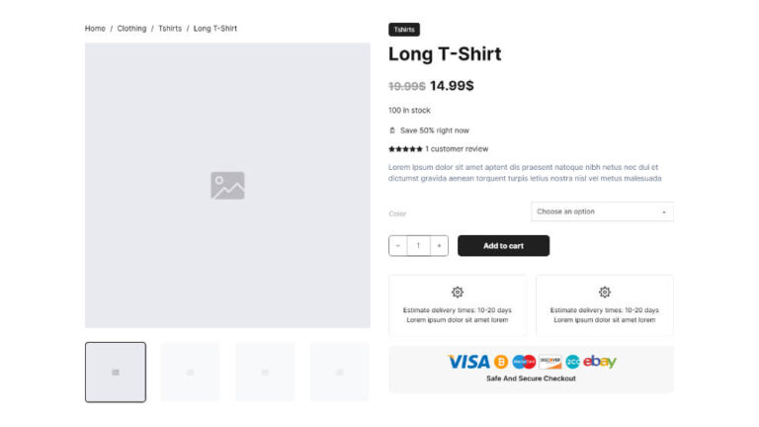Open the Tshirts breadcrumb link
The image size is (759, 427).
170,29
